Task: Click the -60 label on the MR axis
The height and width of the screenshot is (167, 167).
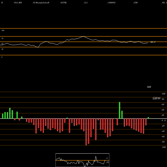Action: (163, 137)
